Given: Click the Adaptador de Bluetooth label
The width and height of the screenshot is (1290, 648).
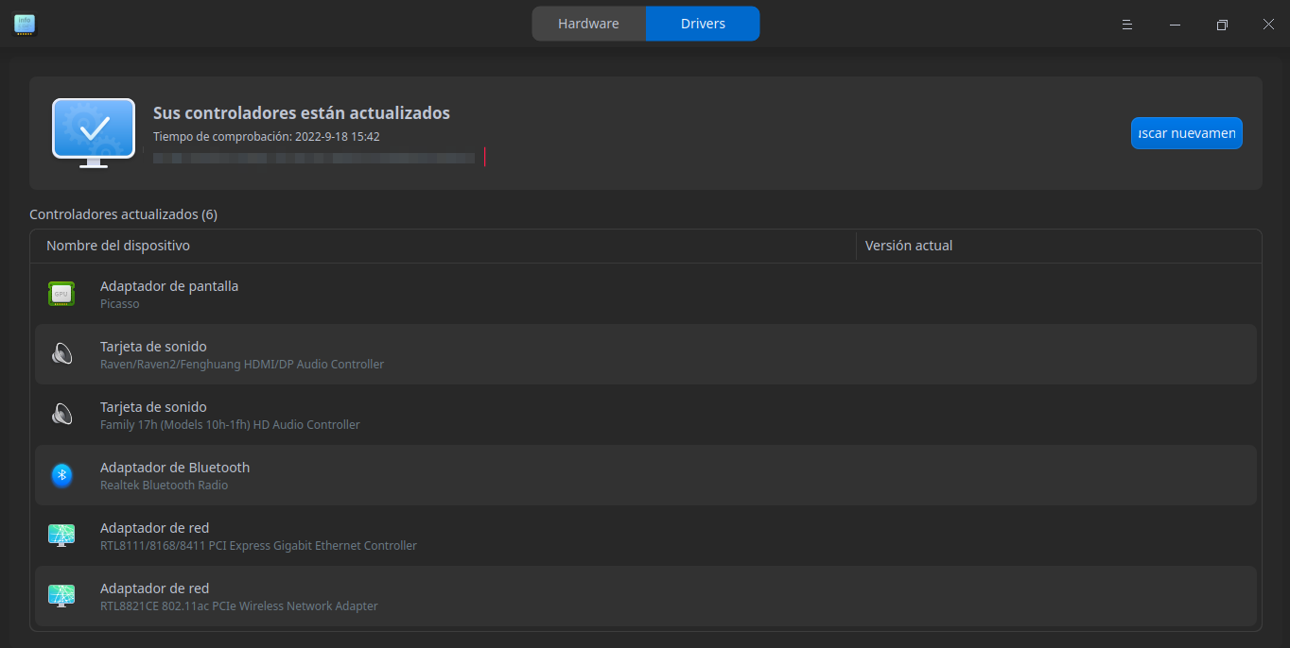Looking at the screenshot, I should point(175,468).
